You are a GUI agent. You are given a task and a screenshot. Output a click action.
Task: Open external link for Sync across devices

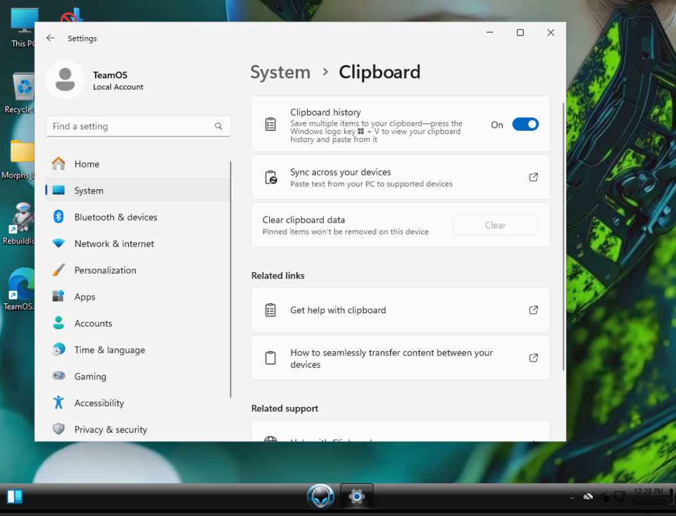point(533,177)
